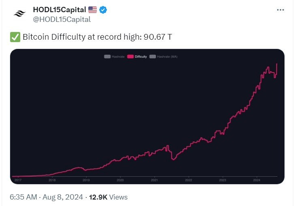Click the green checkmark emoji in tweet
295x206 pixels.
tap(15, 37)
